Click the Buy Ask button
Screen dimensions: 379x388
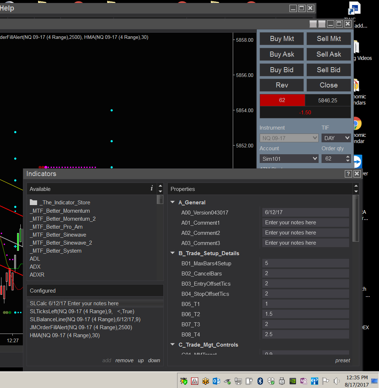click(x=282, y=54)
